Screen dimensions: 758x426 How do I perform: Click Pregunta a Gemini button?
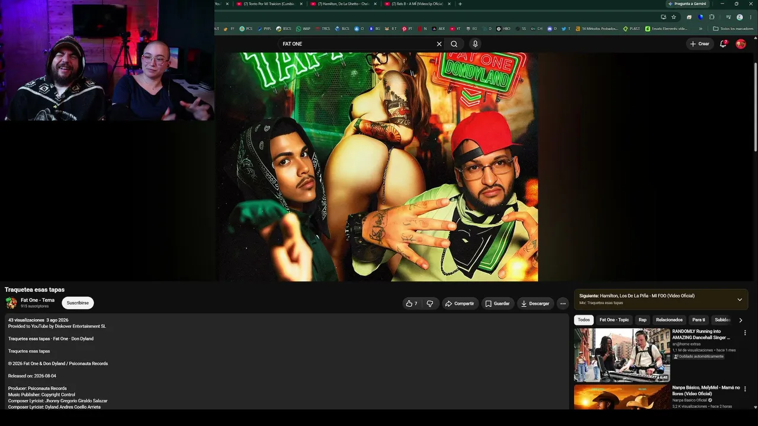[688, 4]
